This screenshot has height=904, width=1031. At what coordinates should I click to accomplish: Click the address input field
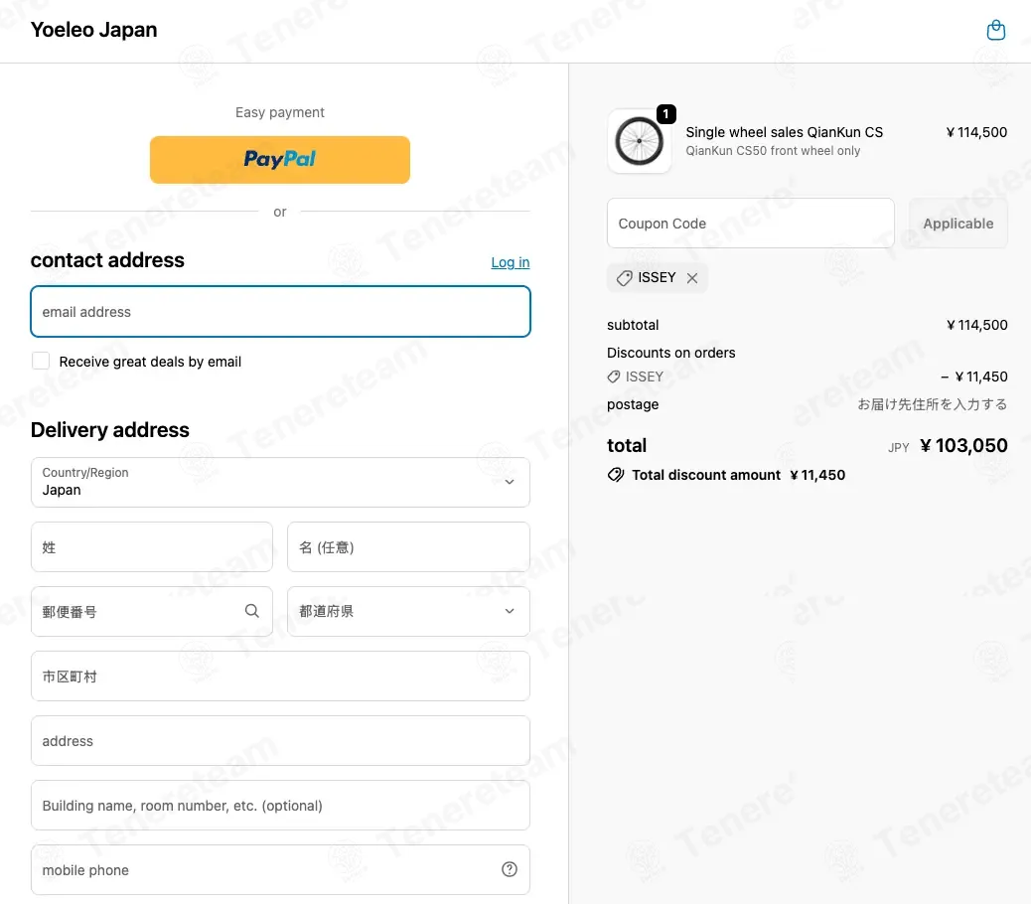[x=280, y=741]
